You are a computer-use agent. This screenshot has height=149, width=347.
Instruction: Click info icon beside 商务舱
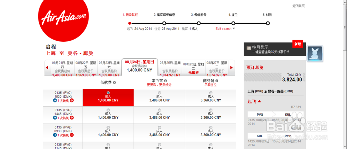pos(217,81)
